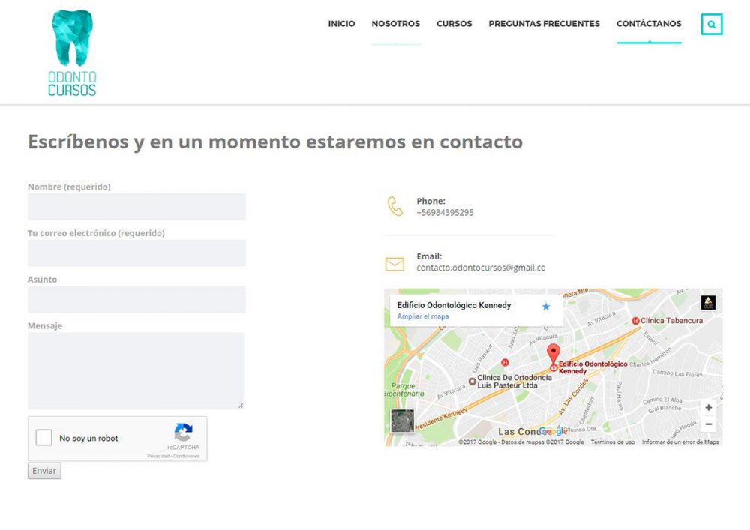The width and height of the screenshot is (750, 530).
Task: Open the Cursos menu item
Action: coord(454,24)
